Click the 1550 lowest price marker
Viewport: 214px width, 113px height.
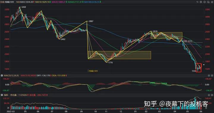coord(194,71)
